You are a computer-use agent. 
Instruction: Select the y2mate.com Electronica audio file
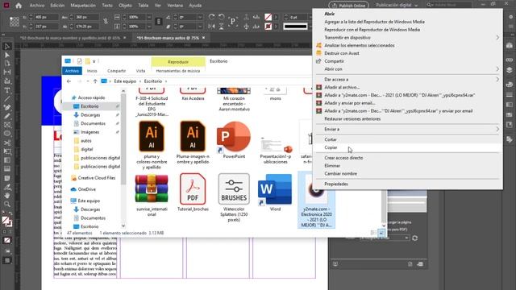316,200
